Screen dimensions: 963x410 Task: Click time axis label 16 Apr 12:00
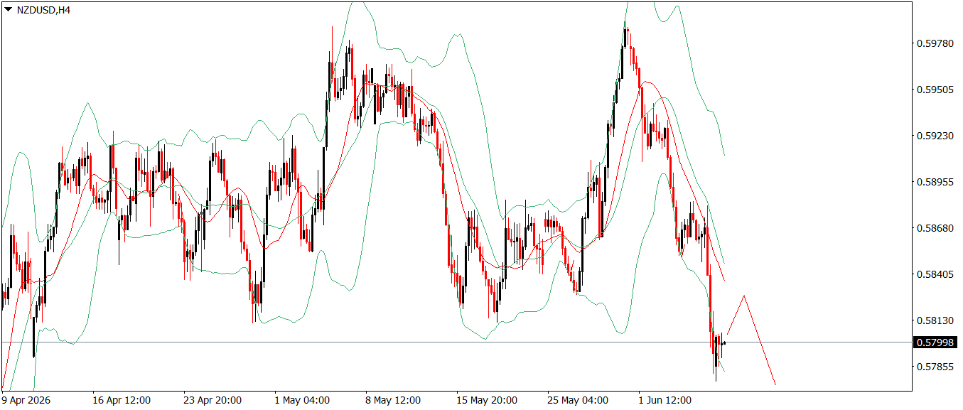tap(122, 400)
